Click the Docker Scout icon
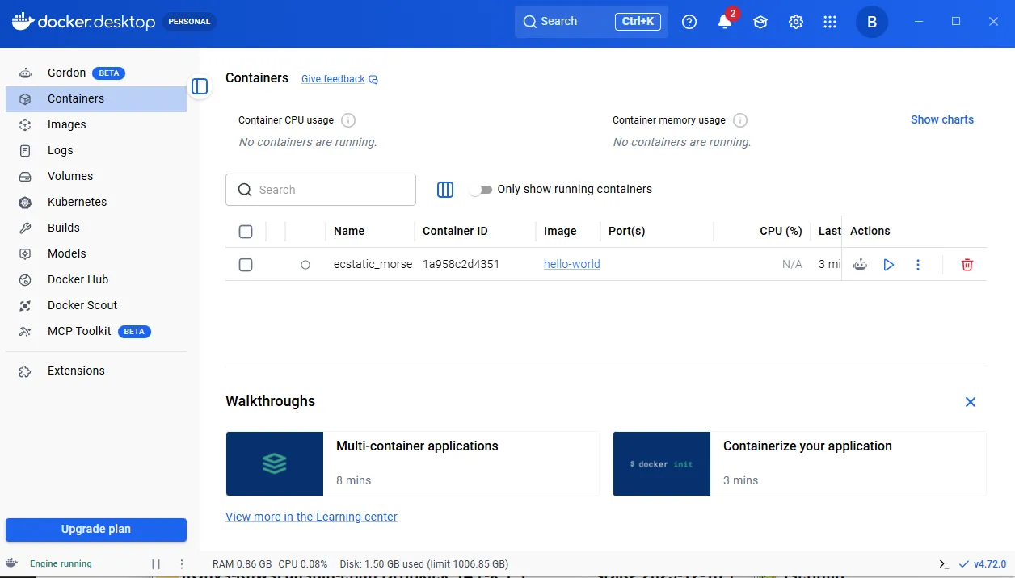1015x578 pixels. coord(25,305)
